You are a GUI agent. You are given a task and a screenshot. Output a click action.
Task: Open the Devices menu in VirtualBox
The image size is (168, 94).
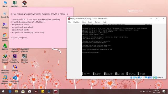click(x=97, y=22)
